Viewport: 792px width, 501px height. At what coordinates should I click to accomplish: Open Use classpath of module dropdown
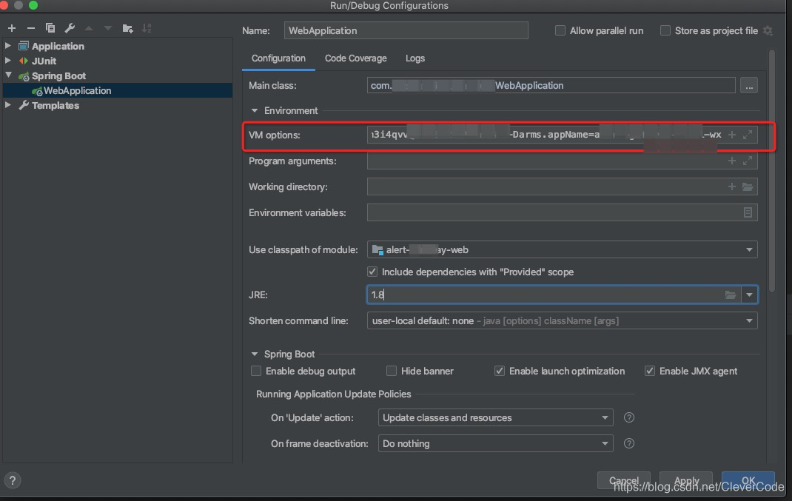pyautogui.click(x=749, y=249)
